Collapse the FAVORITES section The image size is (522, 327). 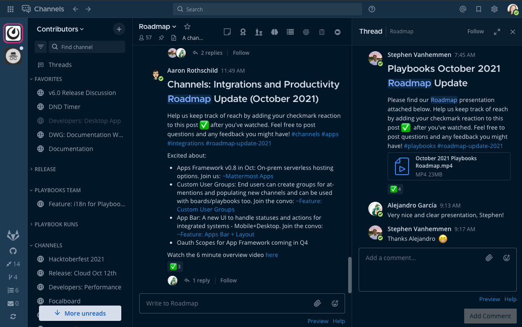pyautogui.click(x=45, y=79)
